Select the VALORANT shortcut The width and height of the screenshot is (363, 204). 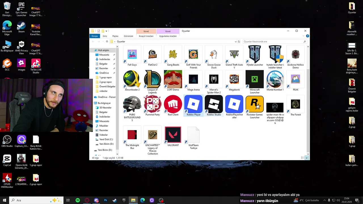click(x=173, y=135)
